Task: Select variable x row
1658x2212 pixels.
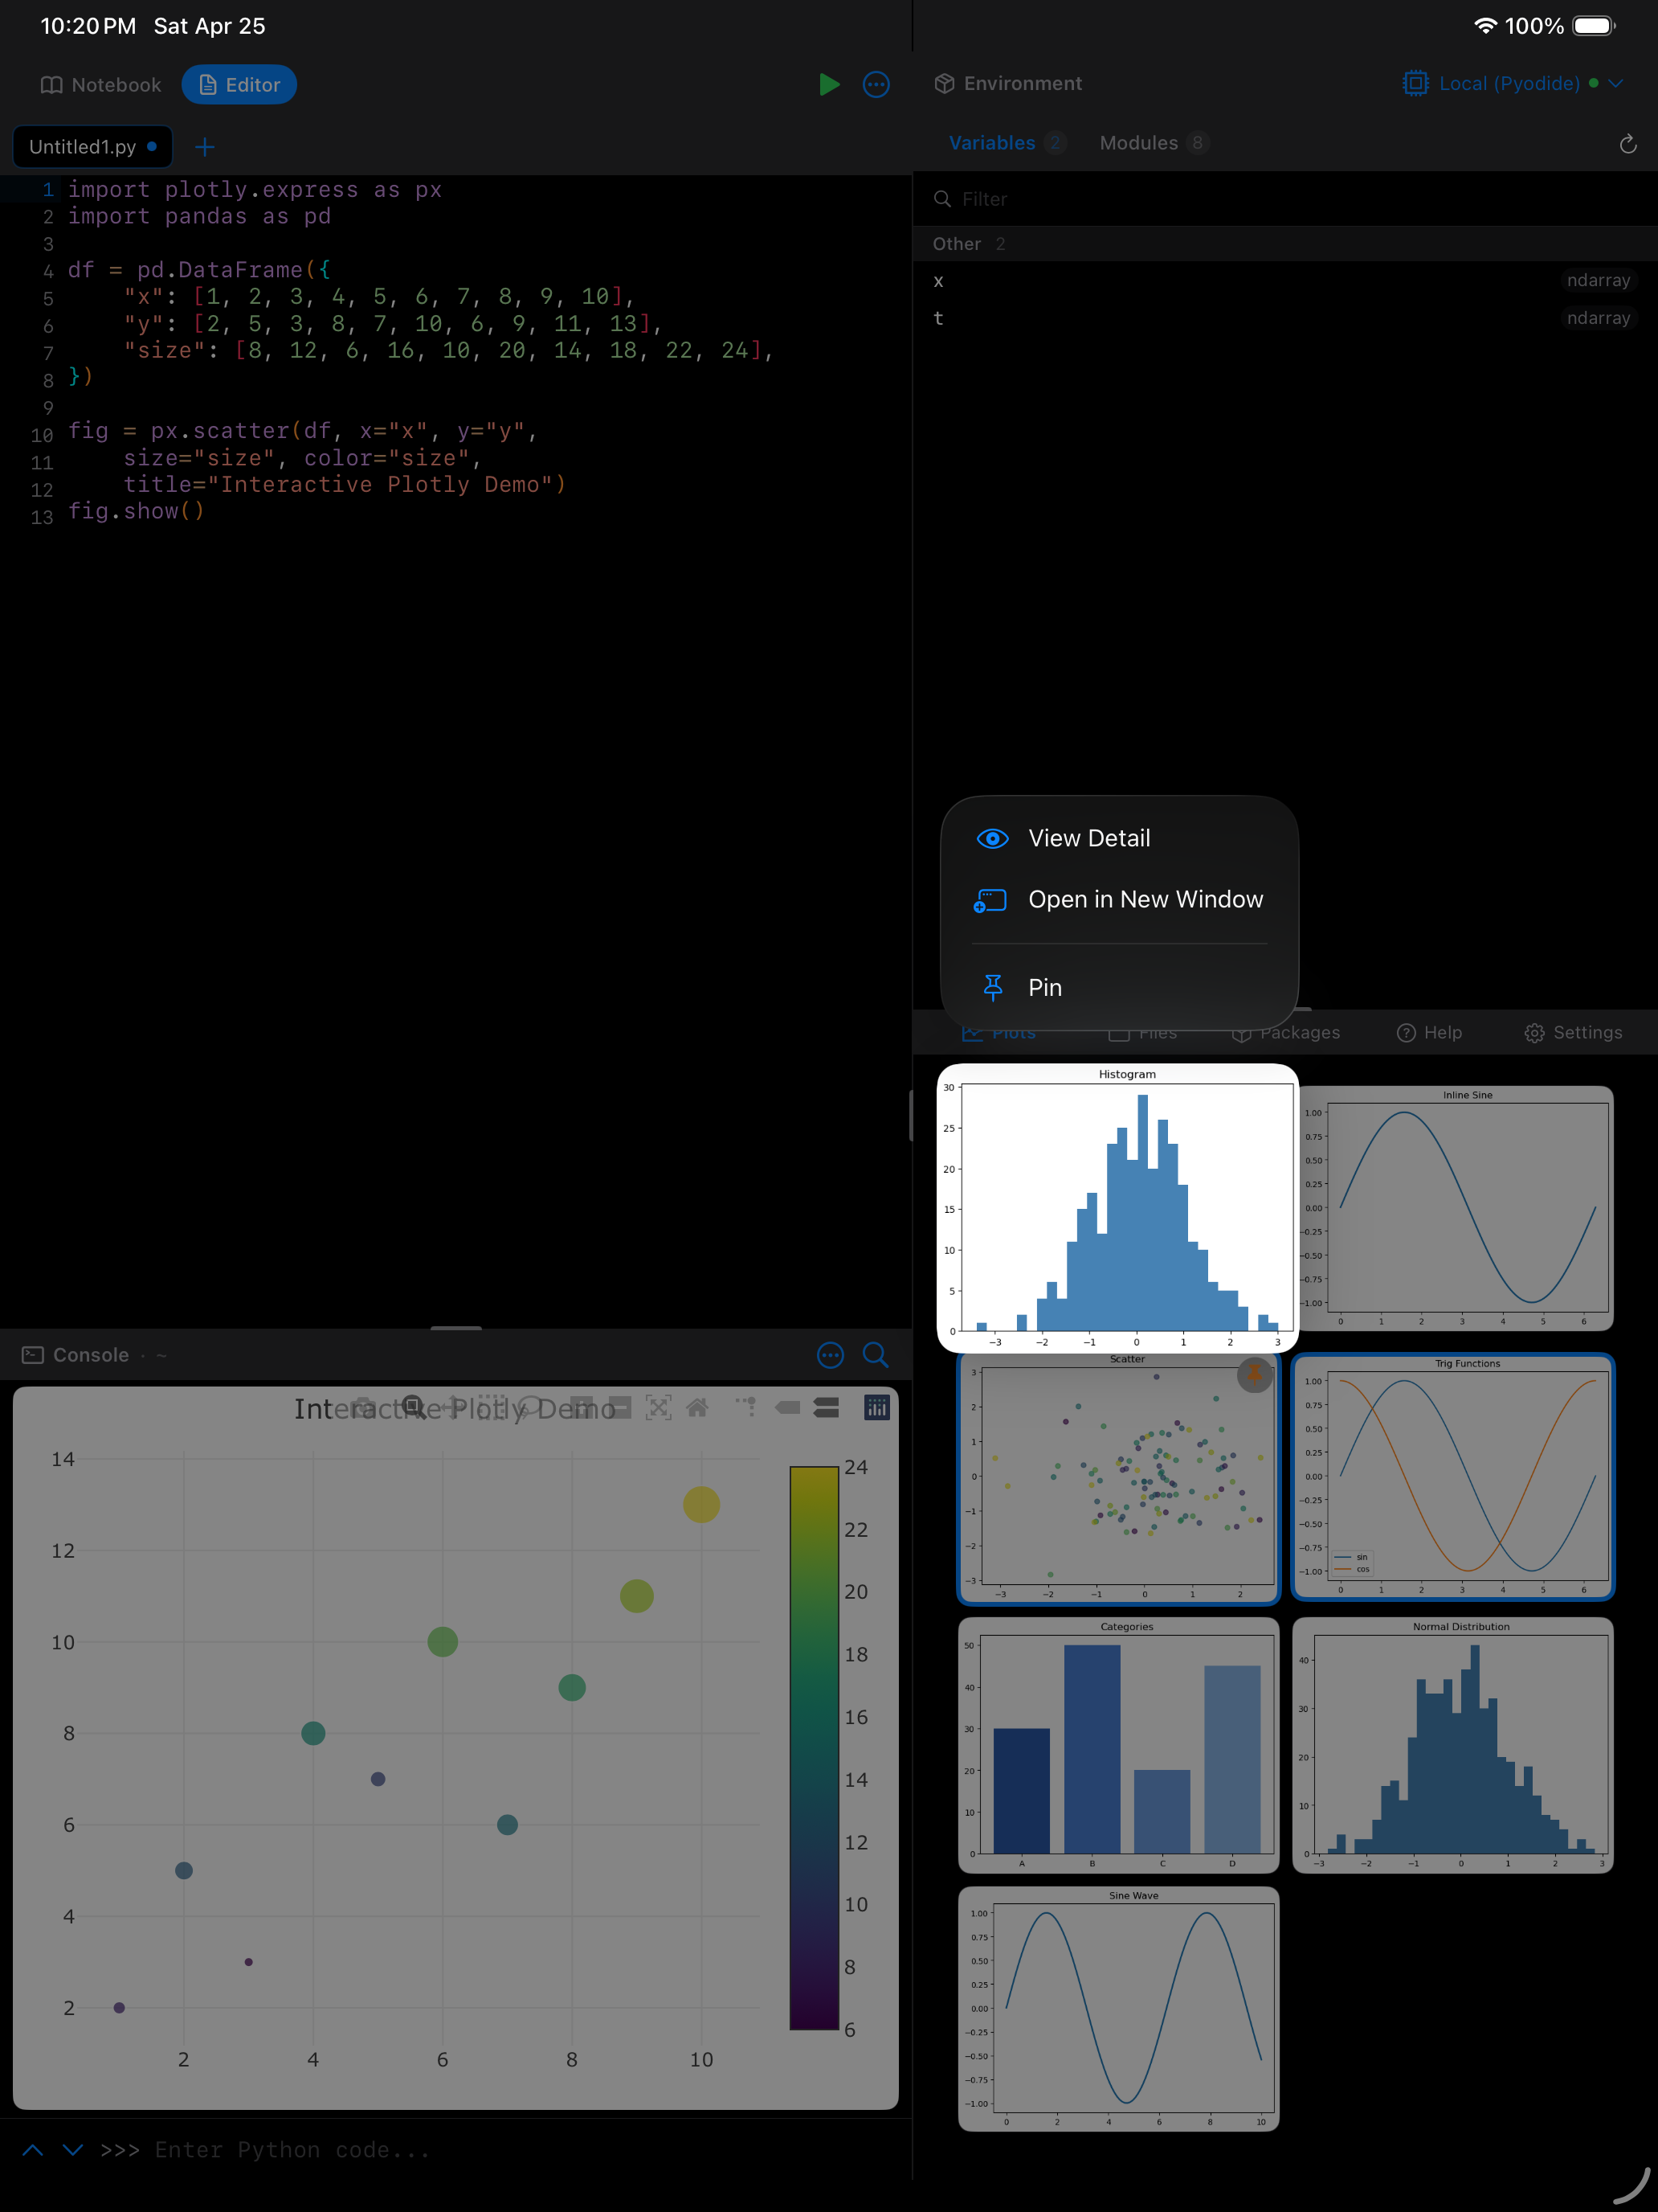Action: point(1285,281)
